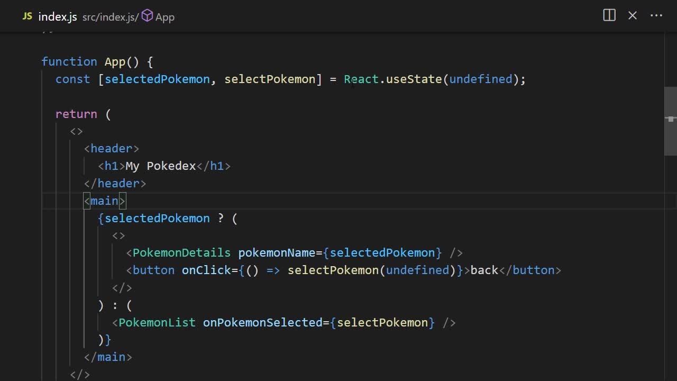The width and height of the screenshot is (677, 381).
Task: Click the highlighted opening main tag
Action: coord(104,201)
